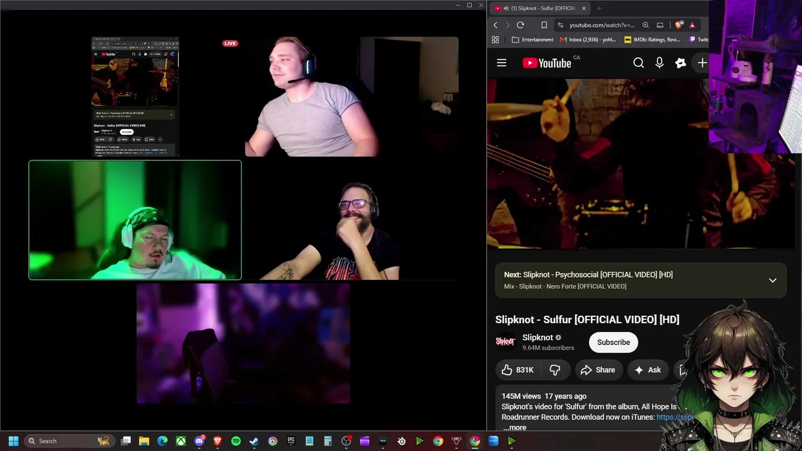Click the "145M views" text

521,396
